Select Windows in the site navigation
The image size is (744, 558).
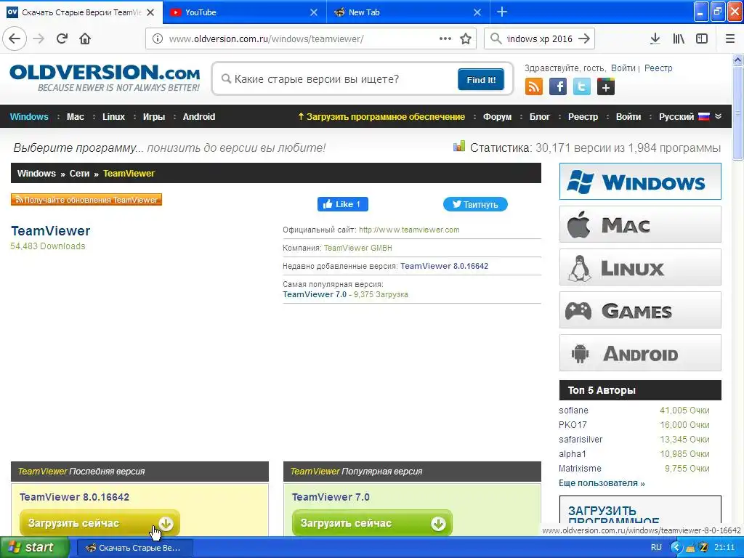(29, 117)
